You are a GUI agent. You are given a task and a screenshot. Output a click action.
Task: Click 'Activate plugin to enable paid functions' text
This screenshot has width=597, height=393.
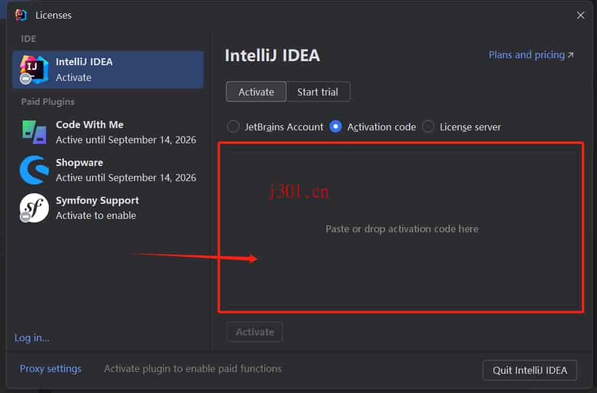pyautogui.click(x=193, y=369)
